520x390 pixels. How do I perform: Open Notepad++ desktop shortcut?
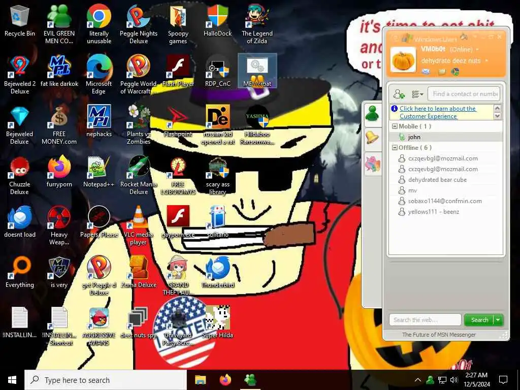point(99,172)
